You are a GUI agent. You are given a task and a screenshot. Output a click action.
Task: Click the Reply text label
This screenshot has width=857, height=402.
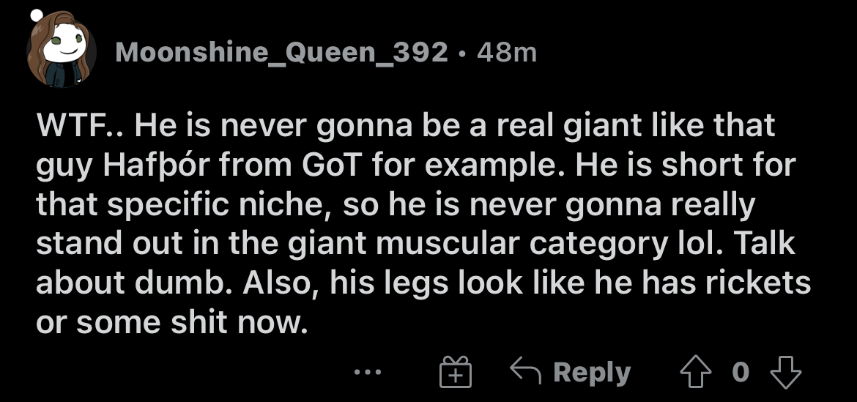[592, 373]
